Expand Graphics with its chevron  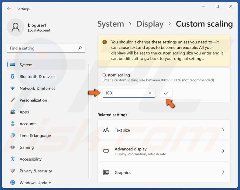(223, 172)
